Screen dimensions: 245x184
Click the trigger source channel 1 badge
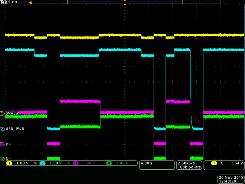click(x=214, y=163)
